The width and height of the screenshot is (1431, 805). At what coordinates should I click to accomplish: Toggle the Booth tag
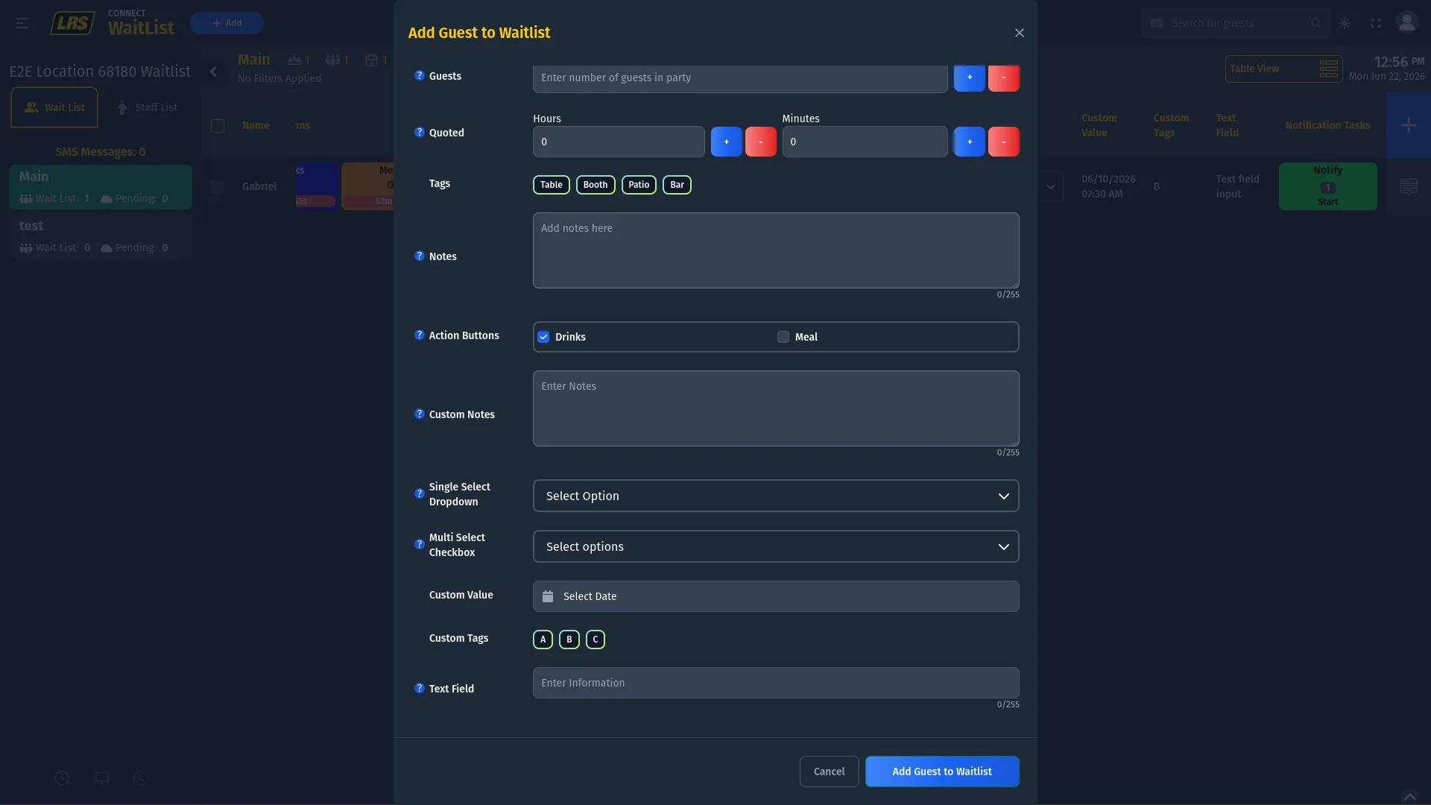[596, 185]
